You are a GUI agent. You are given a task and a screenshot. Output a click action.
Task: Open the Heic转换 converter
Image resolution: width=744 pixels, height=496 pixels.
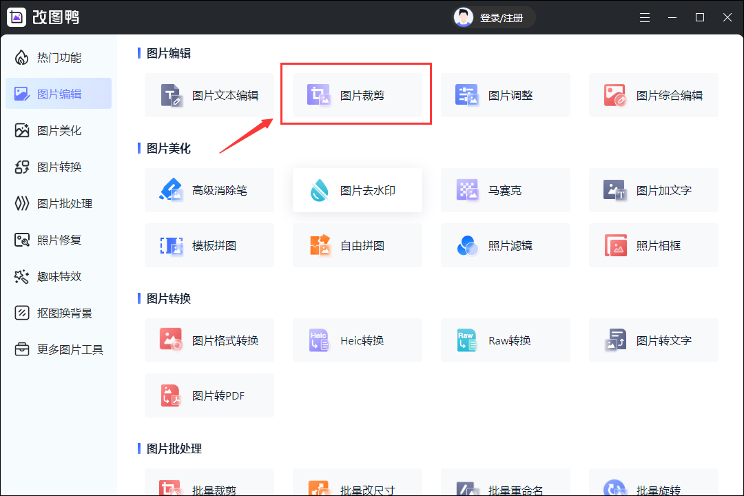coord(357,340)
